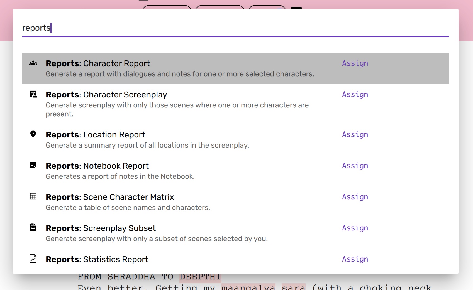Screen dimensions: 473x290
Task: Assign a shortcut to Character Report
Action: click(355, 63)
